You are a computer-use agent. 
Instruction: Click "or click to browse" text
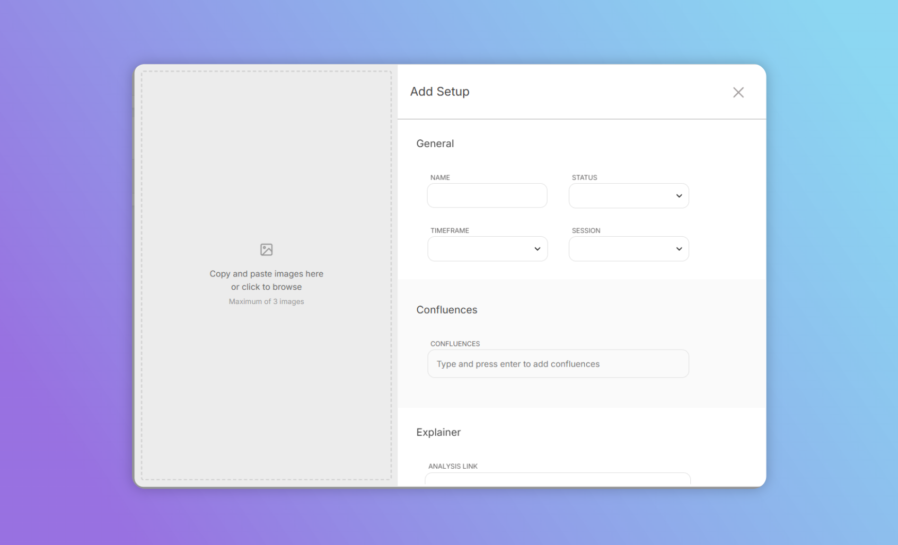pos(266,287)
